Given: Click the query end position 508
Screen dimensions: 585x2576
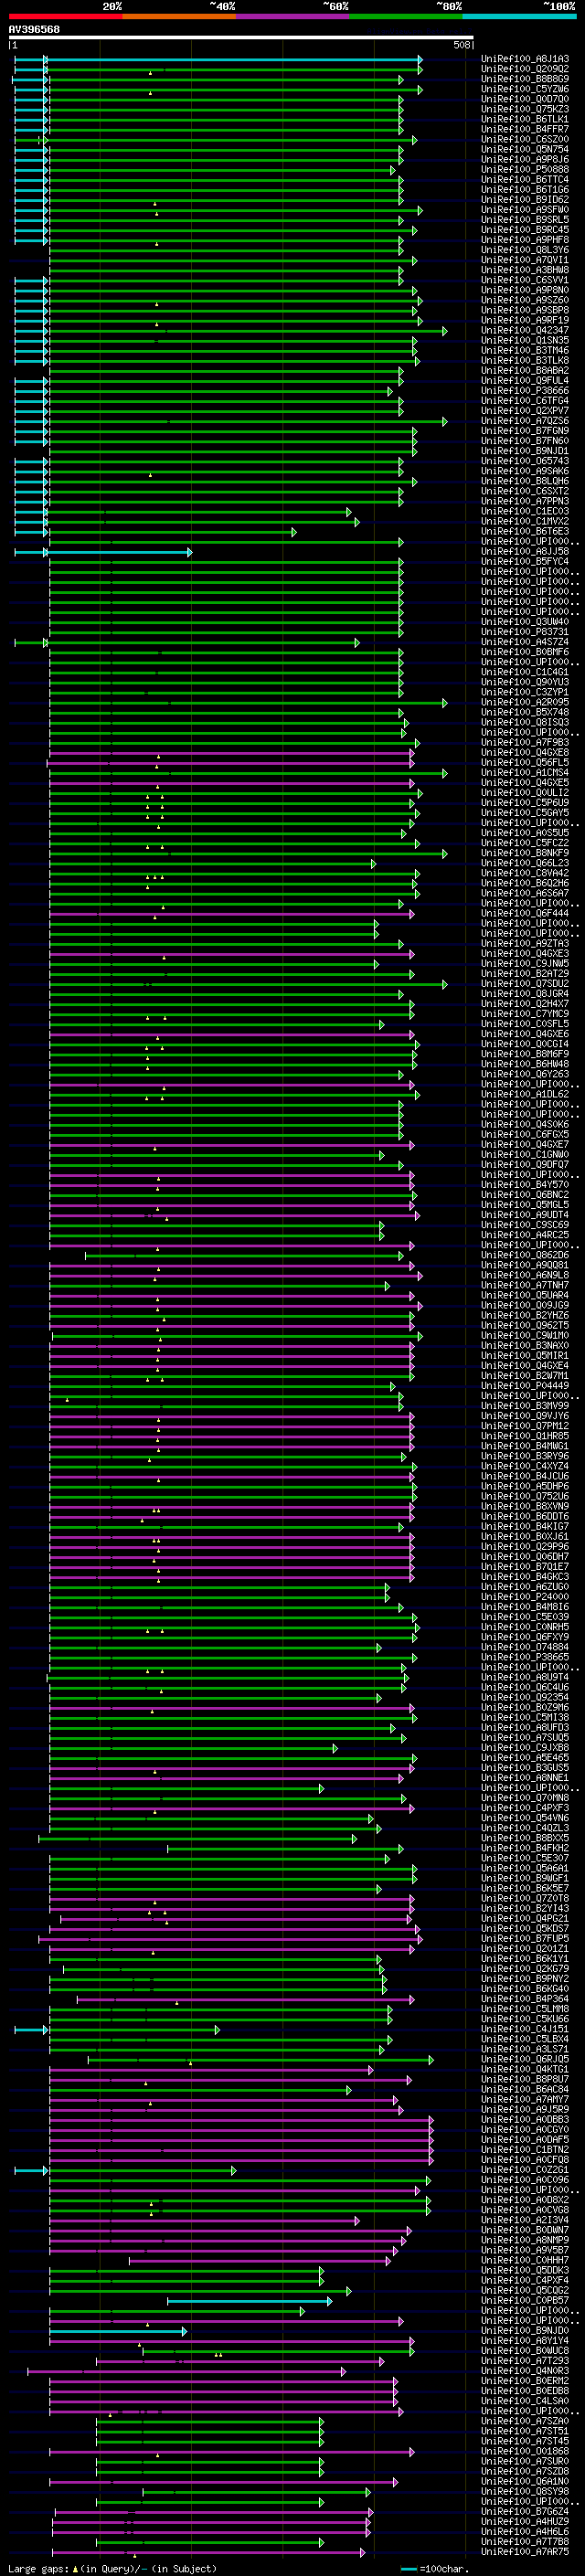Looking at the screenshot, I should 462,45.
